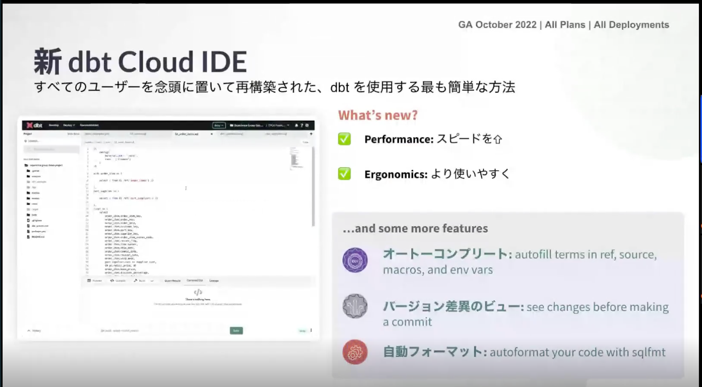The height and width of the screenshot is (387, 702).
Task: Add a new file tab with plus icon
Action: (311, 134)
